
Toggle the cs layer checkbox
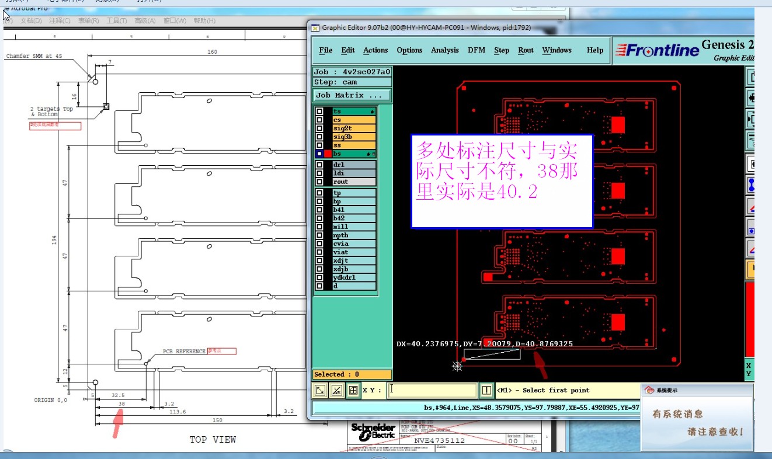click(319, 120)
